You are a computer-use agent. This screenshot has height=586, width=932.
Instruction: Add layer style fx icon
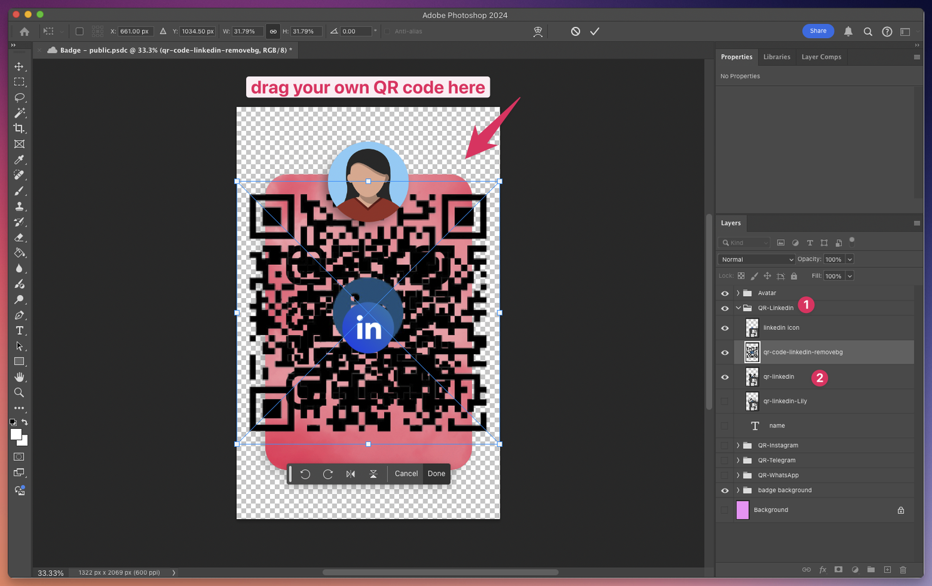822,570
